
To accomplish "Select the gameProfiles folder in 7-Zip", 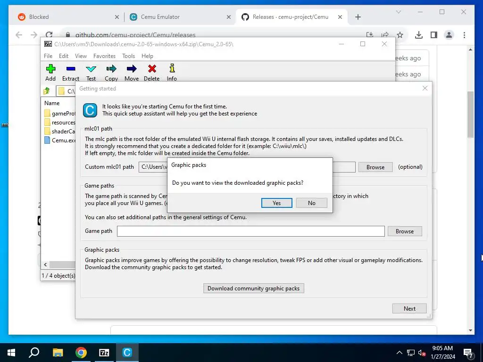I will (60, 113).
